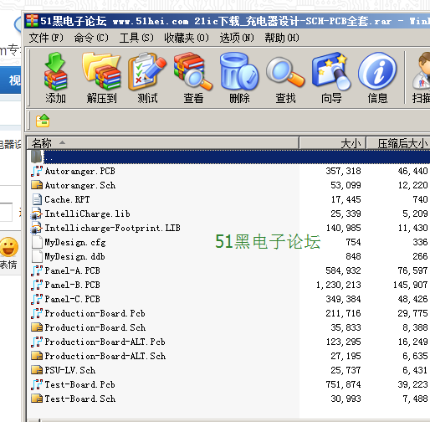Sort by Name (名称) column header
This screenshot has width=430, height=422.
(163, 143)
